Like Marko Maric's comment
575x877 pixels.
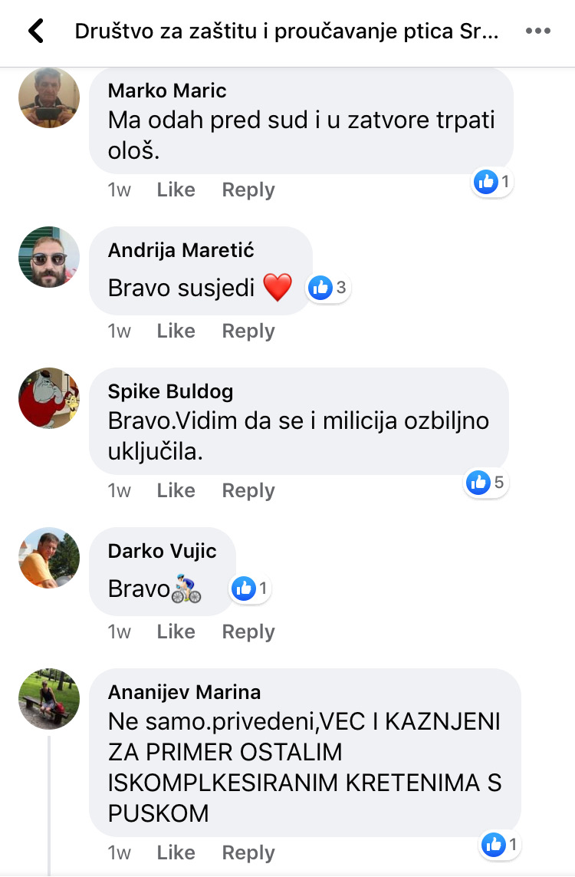(x=176, y=190)
